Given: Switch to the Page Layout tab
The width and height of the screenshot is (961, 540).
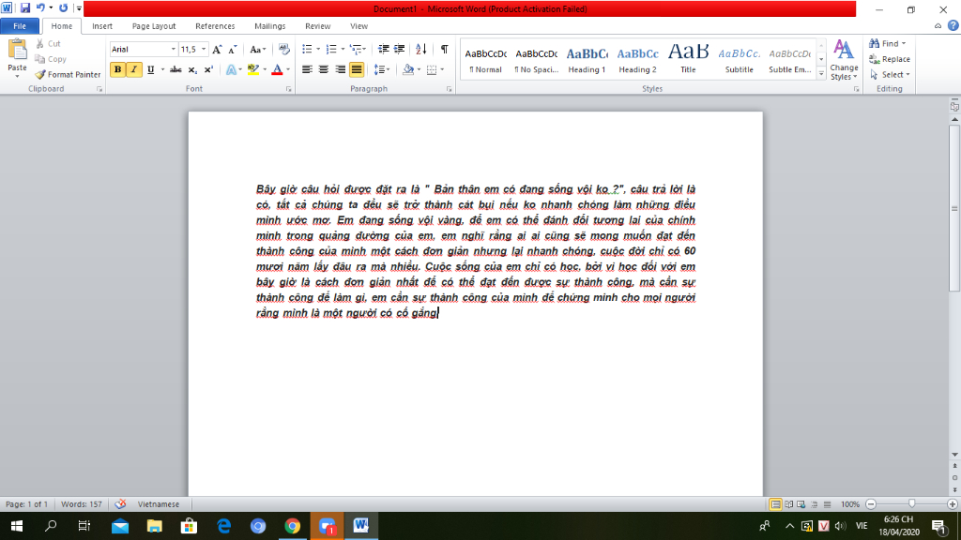Looking at the screenshot, I should 154,26.
